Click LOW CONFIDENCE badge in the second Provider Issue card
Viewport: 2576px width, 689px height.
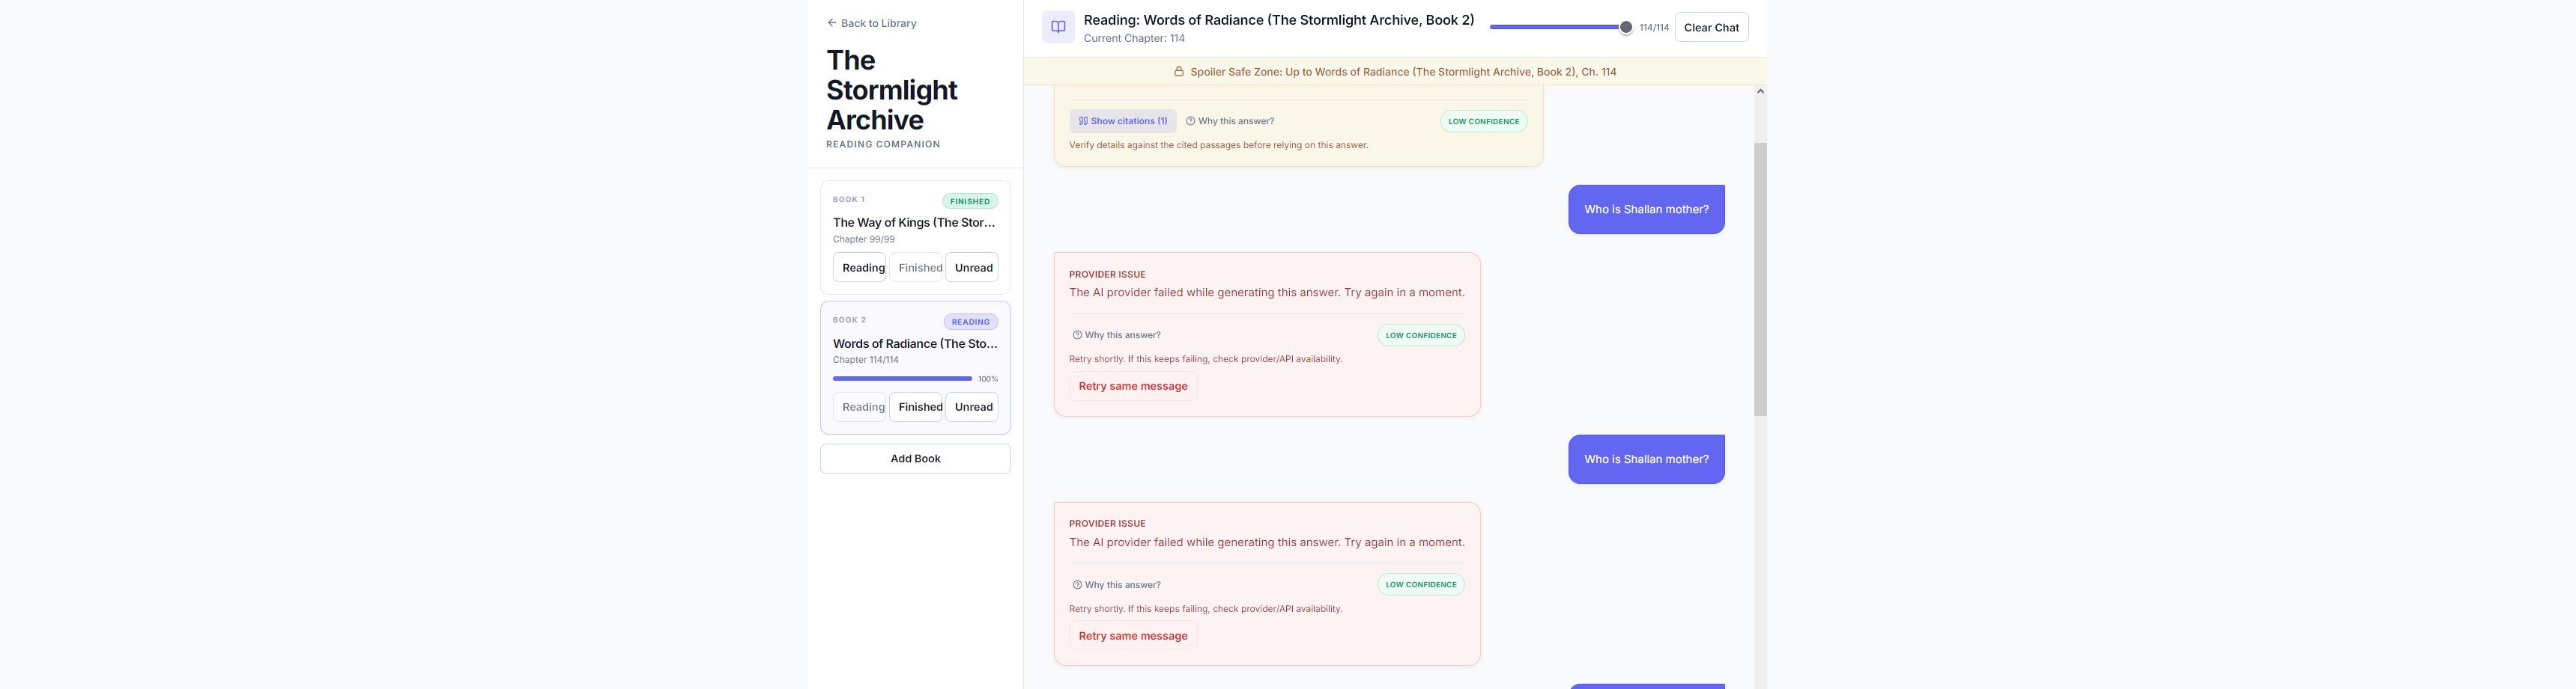pos(1421,585)
